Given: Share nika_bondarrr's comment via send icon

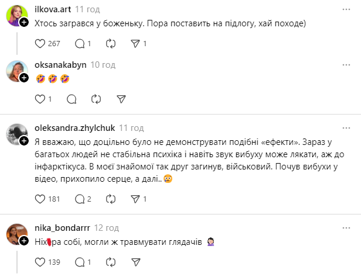Looking at the screenshot, I should 135,262.
